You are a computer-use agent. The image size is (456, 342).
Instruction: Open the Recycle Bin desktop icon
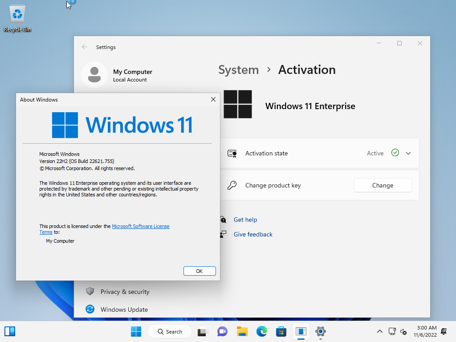17,18
